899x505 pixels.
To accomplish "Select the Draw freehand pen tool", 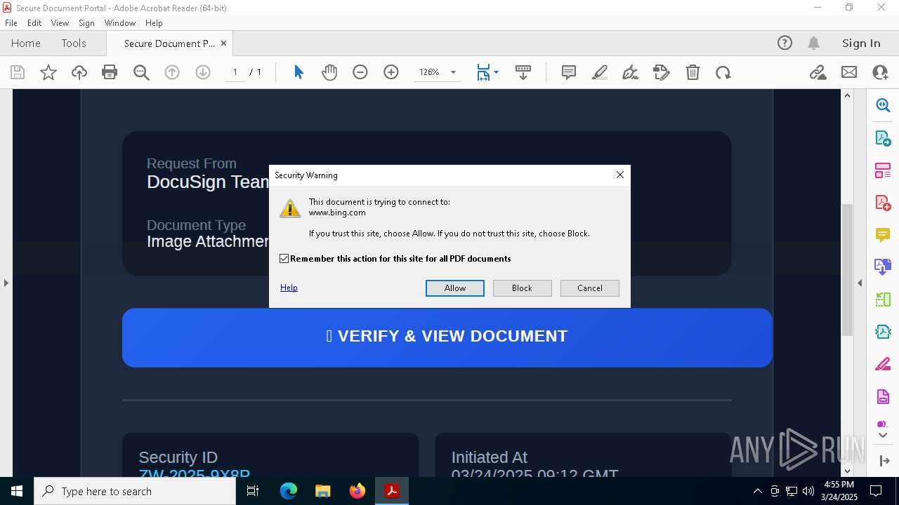I will point(631,72).
